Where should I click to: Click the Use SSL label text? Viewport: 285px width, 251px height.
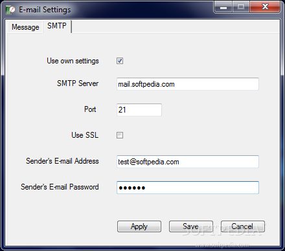pos(85,135)
